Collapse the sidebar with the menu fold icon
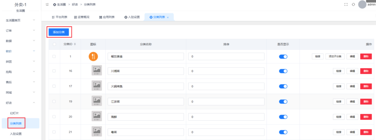Image resolution: width=376 pixels, height=140 pixels. pyautogui.click(x=47, y=4)
